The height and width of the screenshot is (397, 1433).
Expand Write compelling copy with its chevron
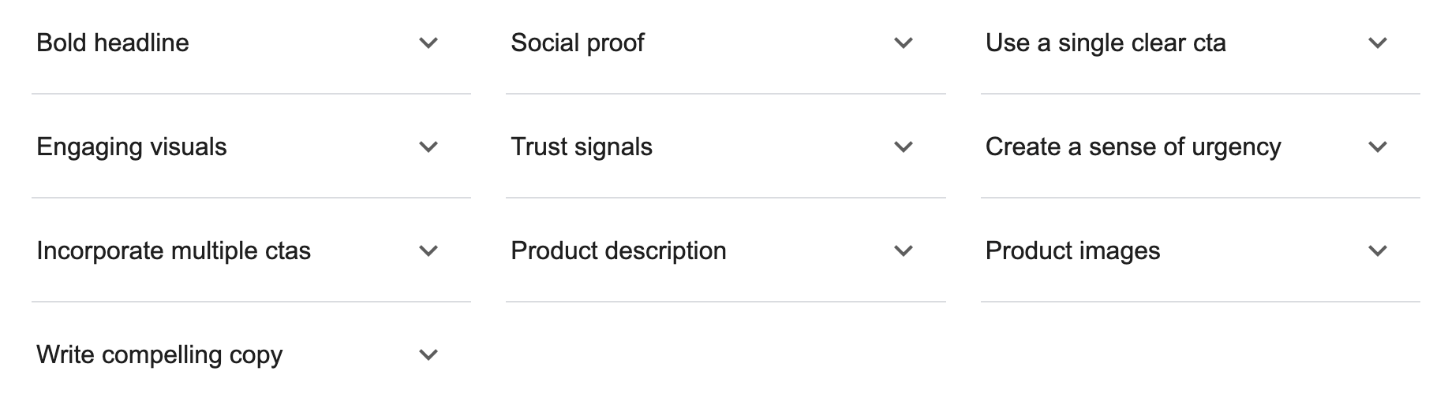428,355
